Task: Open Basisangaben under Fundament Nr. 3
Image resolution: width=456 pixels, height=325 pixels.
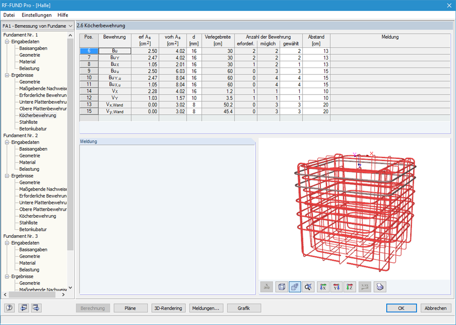Action: click(33, 250)
